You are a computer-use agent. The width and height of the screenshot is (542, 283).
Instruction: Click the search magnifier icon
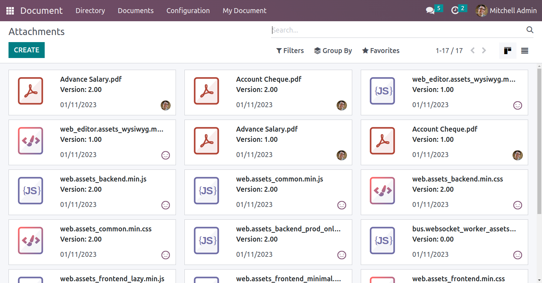point(530,30)
